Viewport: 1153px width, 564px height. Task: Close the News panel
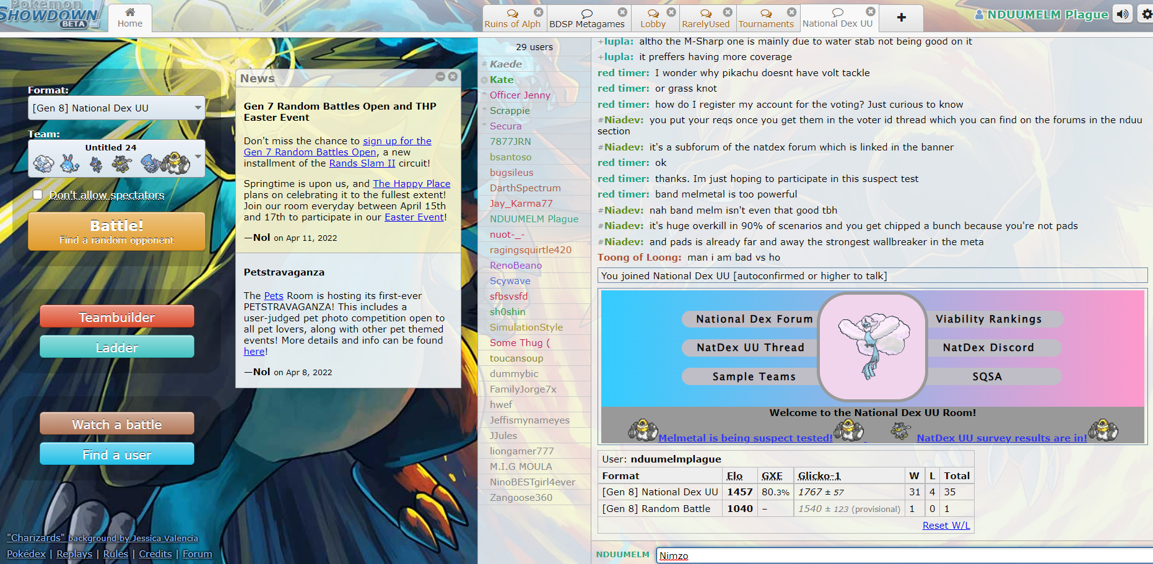[x=453, y=76]
